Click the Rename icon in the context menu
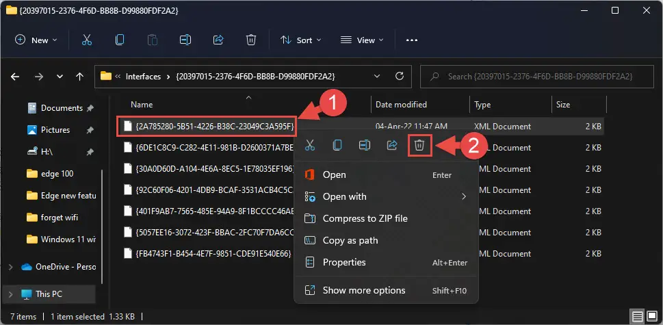663x325 pixels. click(x=365, y=145)
